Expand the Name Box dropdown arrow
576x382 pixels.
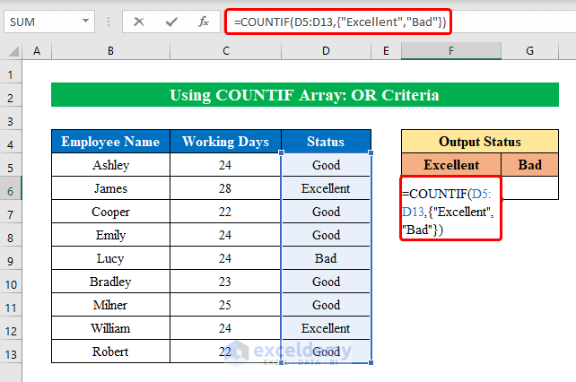point(85,21)
